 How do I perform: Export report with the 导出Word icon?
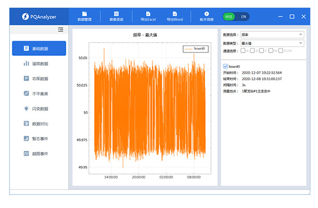(x=174, y=16)
